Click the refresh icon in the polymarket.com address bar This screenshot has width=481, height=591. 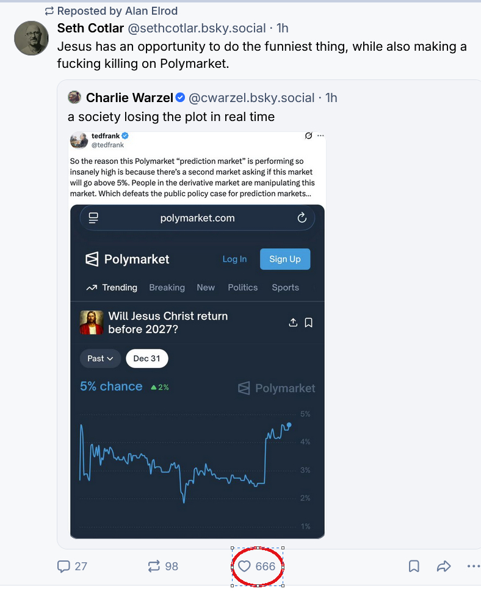[302, 218]
